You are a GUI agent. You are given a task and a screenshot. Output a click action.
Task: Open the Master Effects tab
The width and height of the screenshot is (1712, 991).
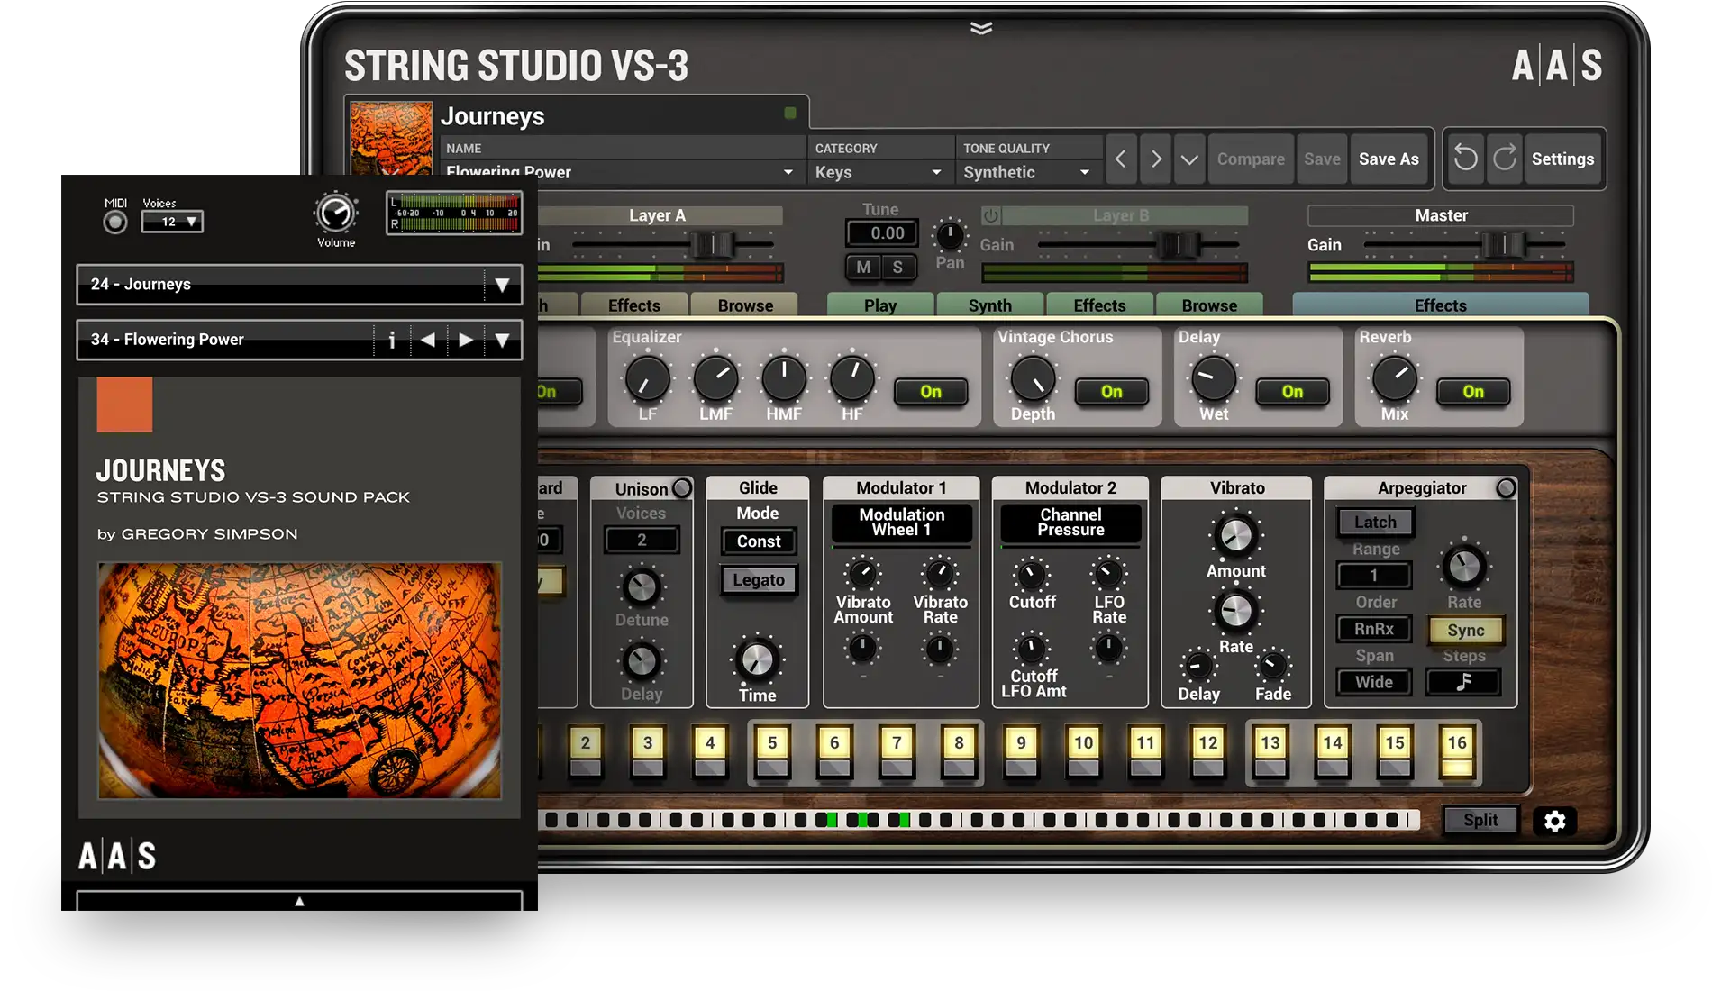pyautogui.click(x=1440, y=305)
